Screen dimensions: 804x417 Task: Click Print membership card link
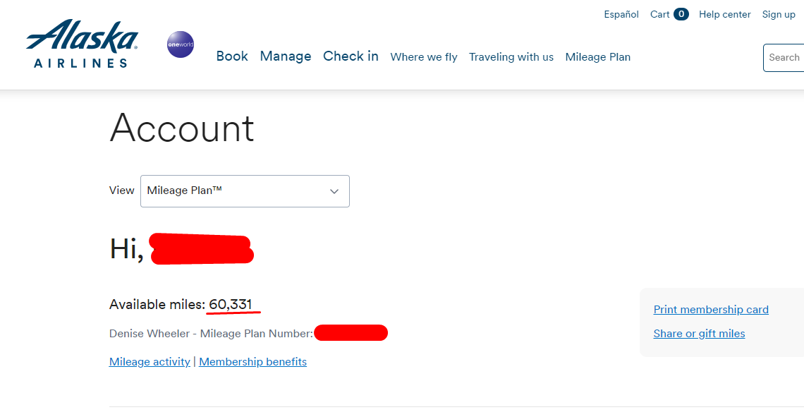coord(711,309)
